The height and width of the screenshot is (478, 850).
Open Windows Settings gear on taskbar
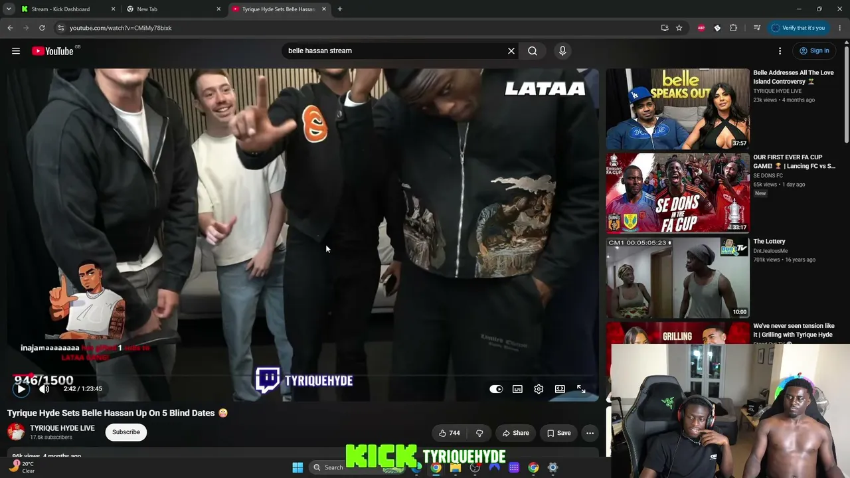pos(552,467)
